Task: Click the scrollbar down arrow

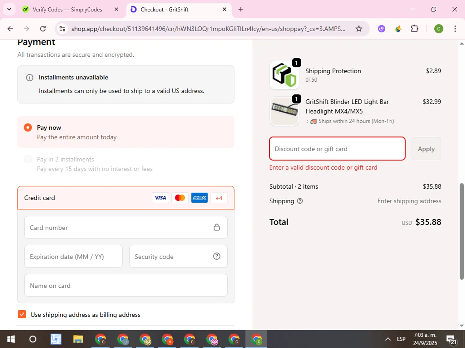Action: (x=462, y=326)
